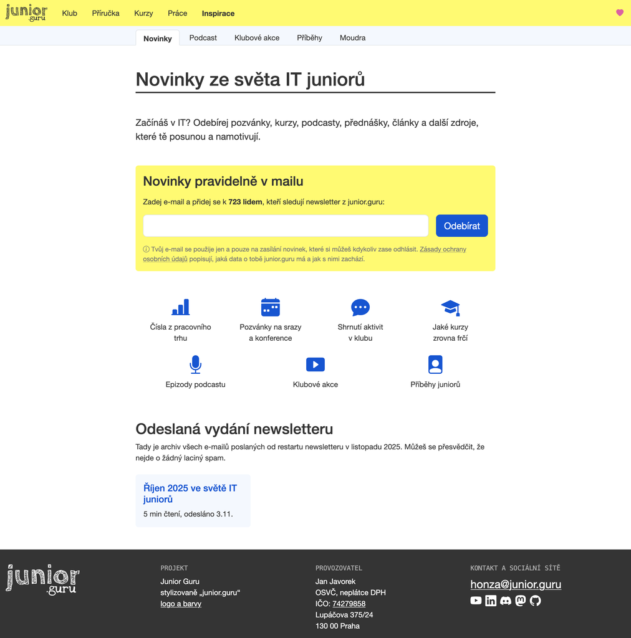The image size is (631, 638).
Task: Click the graduation cap courses icon
Action: [450, 307]
